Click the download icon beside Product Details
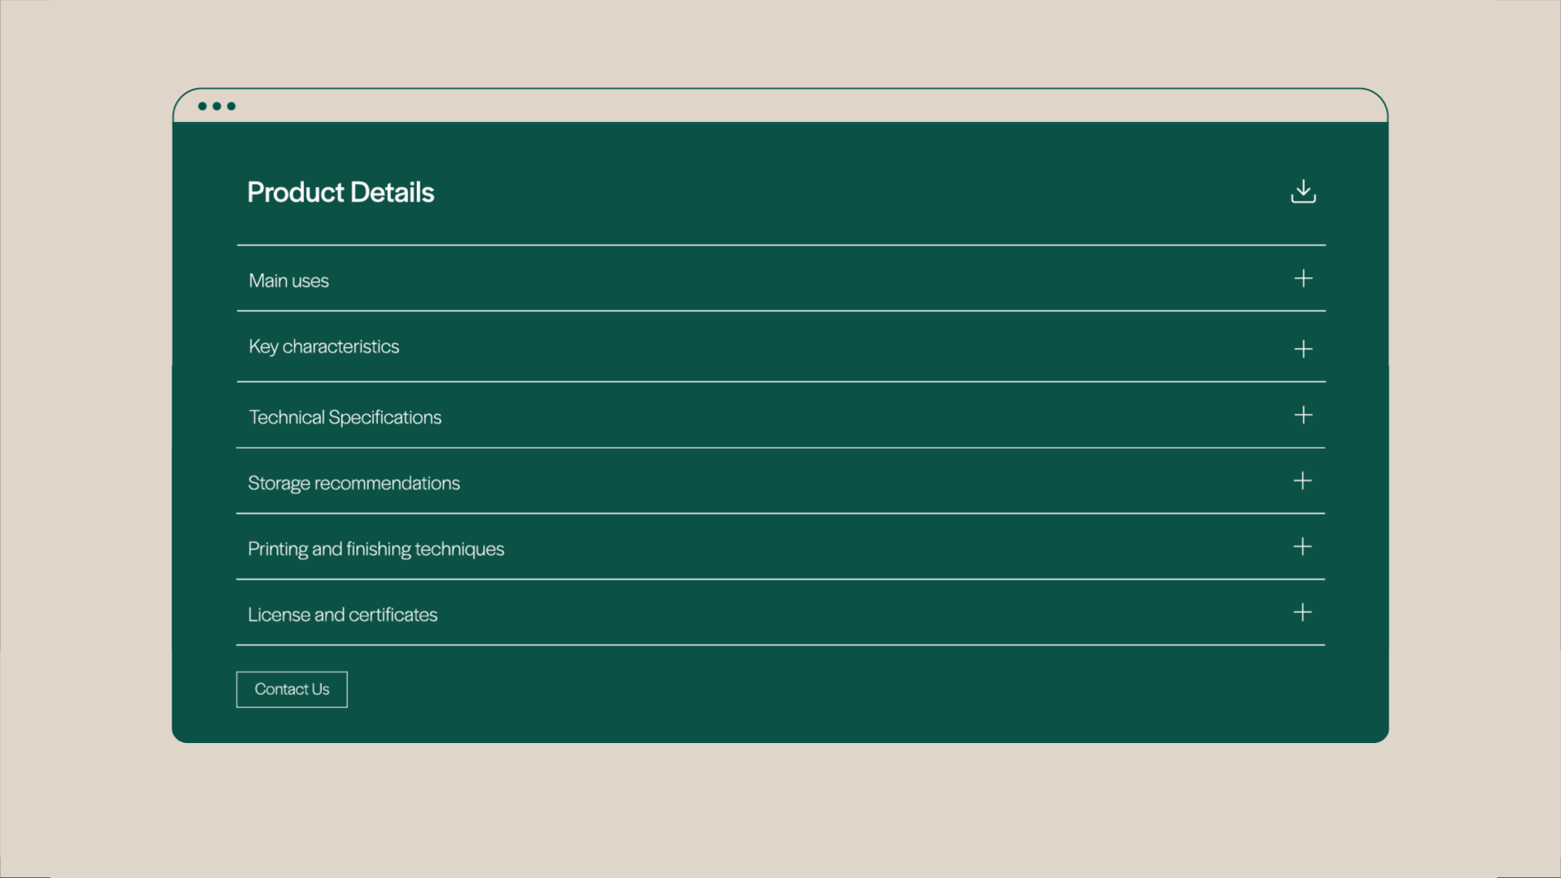Viewport: 1561px width, 878px height. click(x=1303, y=192)
